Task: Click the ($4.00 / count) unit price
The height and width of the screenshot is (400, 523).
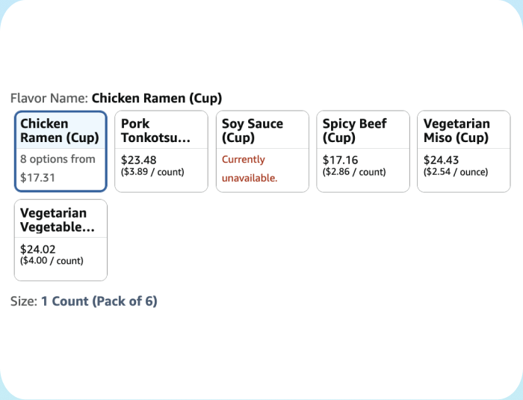Action: coord(52,261)
